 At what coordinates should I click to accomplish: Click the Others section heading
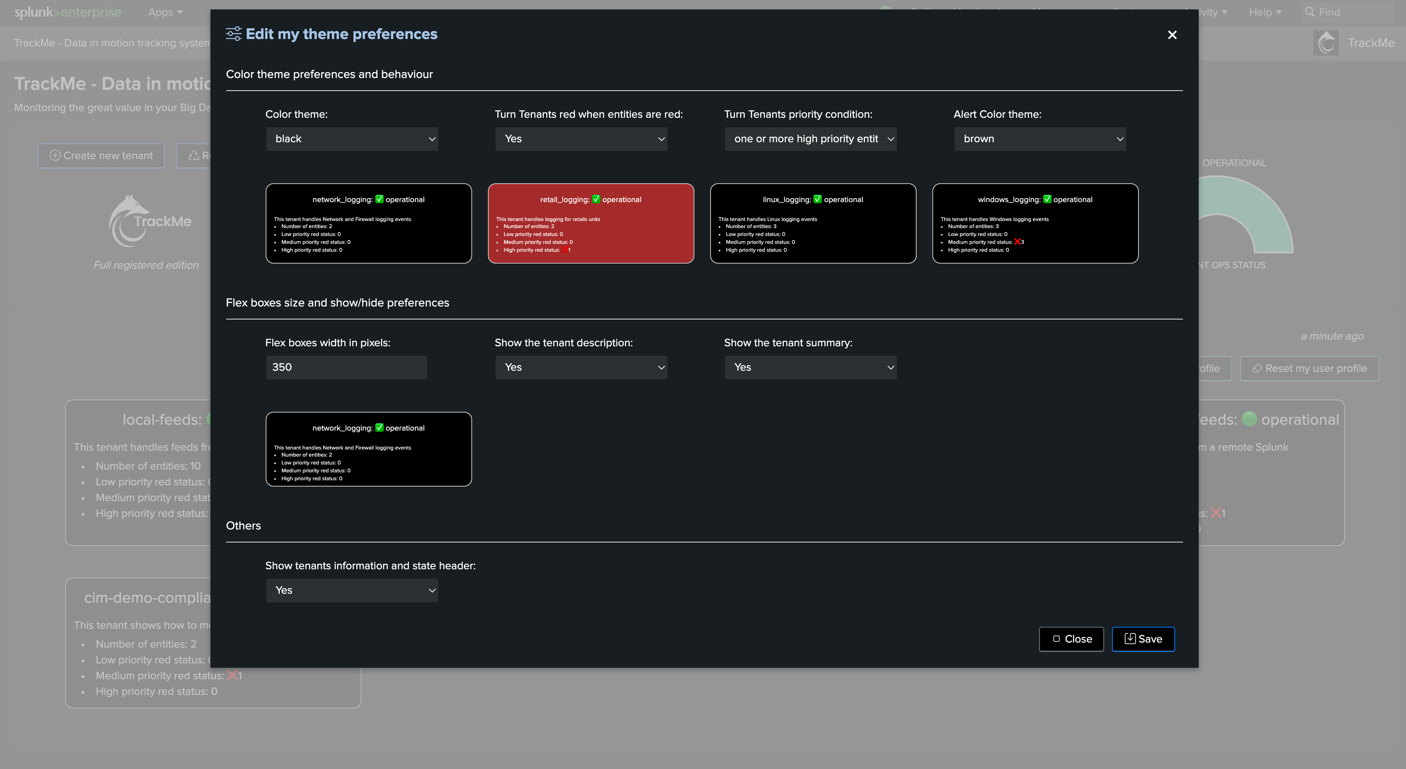click(244, 526)
